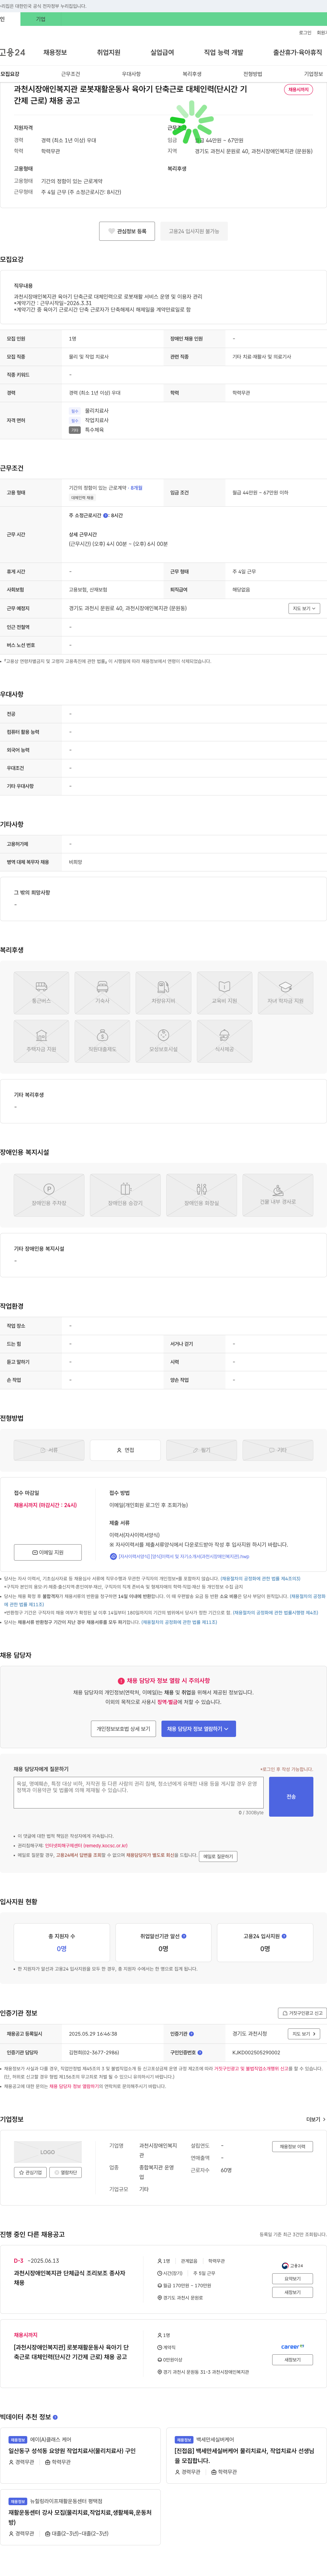Click the 메일로 질문하기 button

point(218,1856)
